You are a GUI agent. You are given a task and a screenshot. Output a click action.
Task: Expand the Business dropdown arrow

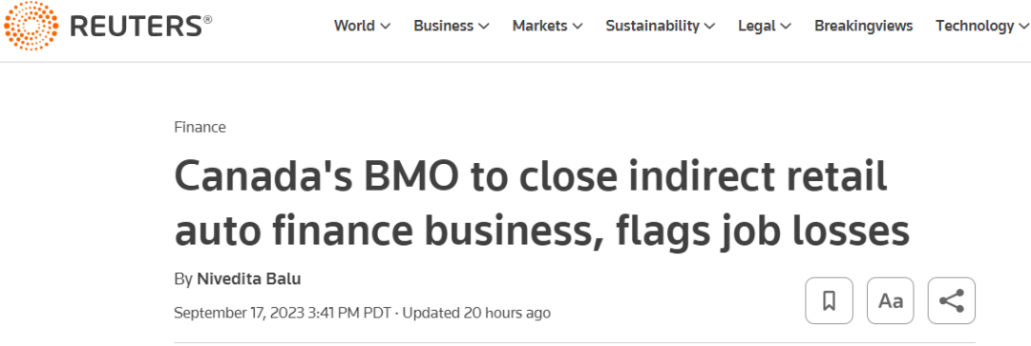point(484,27)
